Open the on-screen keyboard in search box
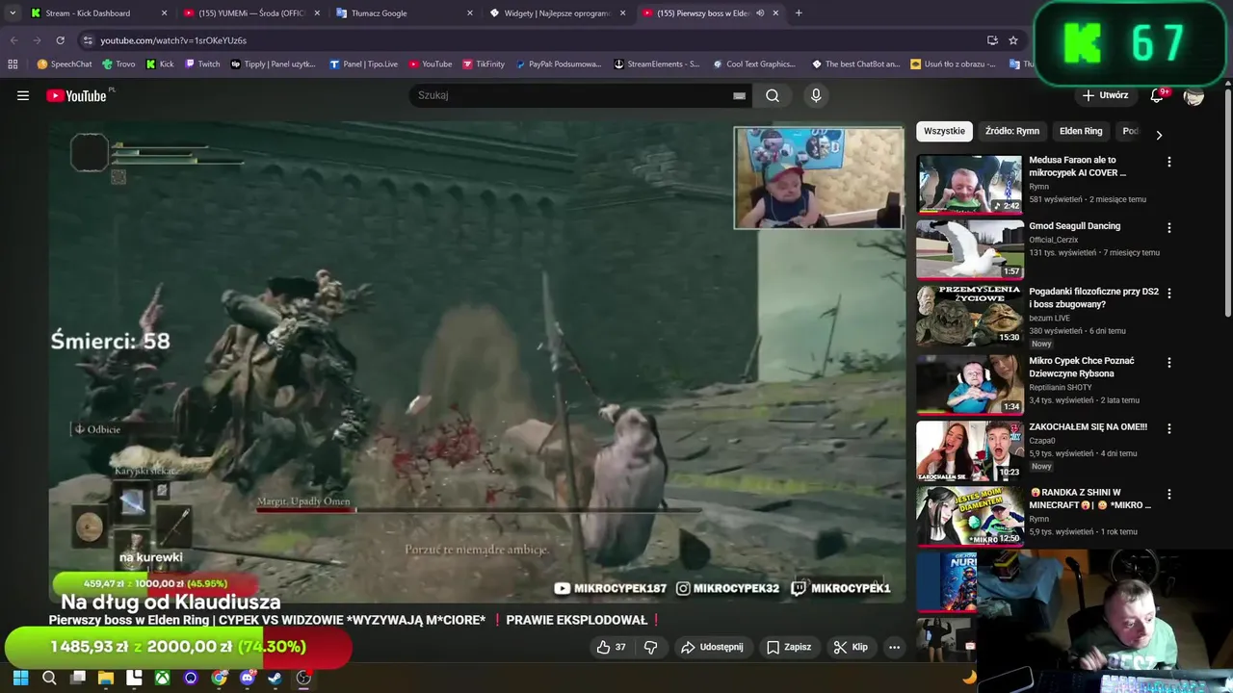 [x=739, y=95]
